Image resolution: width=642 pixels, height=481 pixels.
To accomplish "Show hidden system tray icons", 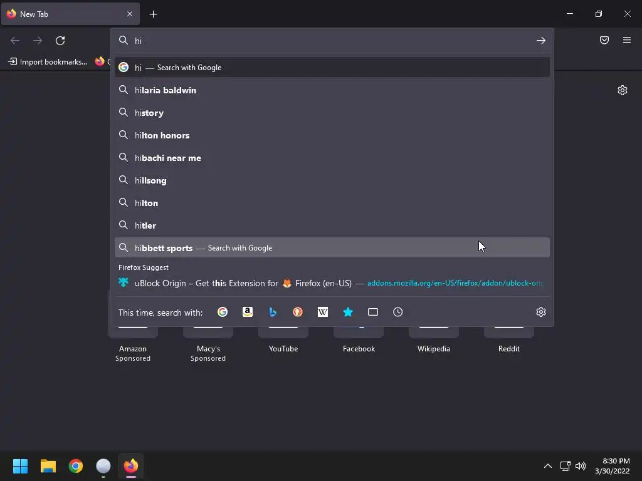I will click(548, 466).
